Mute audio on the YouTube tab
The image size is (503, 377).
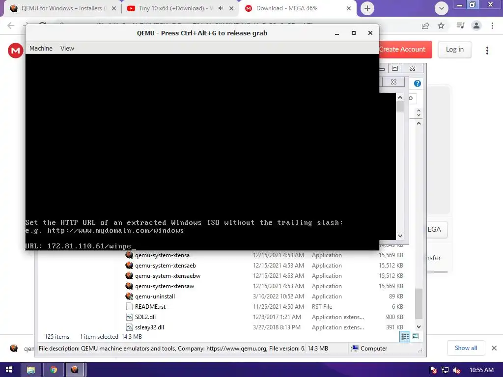pyautogui.click(x=221, y=8)
